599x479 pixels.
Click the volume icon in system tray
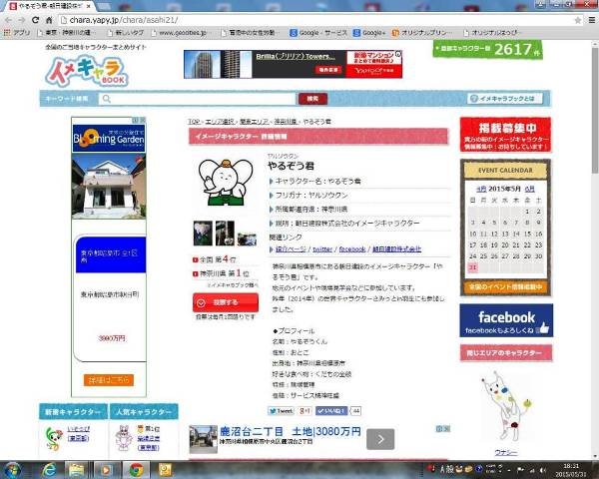(543, 470)
